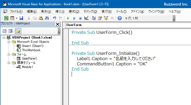The image size is (191, 105).
Task: Select UserForm1 in project tree
Action: (x=29, y=59)
